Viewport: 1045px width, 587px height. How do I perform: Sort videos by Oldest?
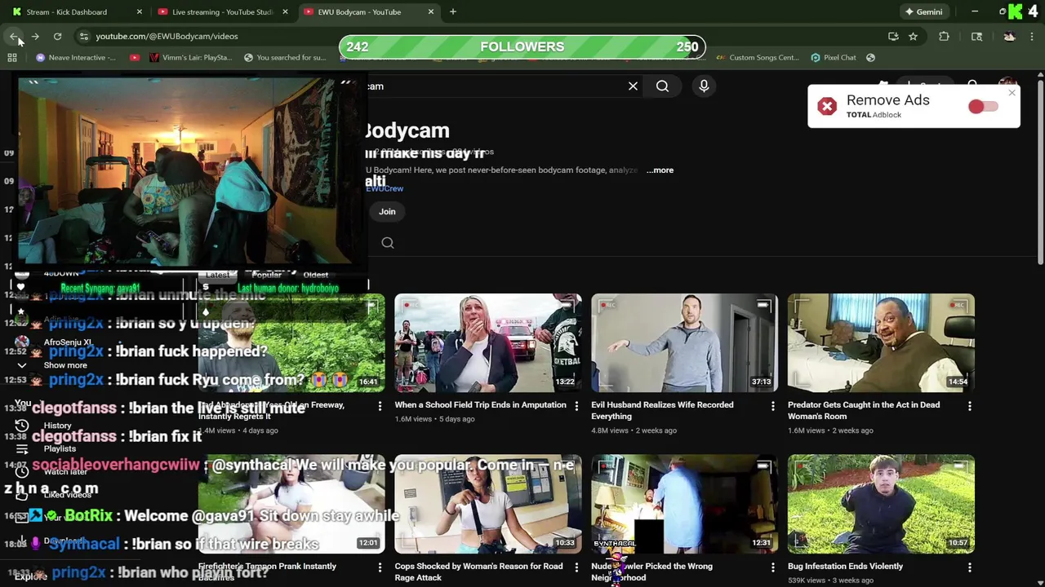(315, 275)
